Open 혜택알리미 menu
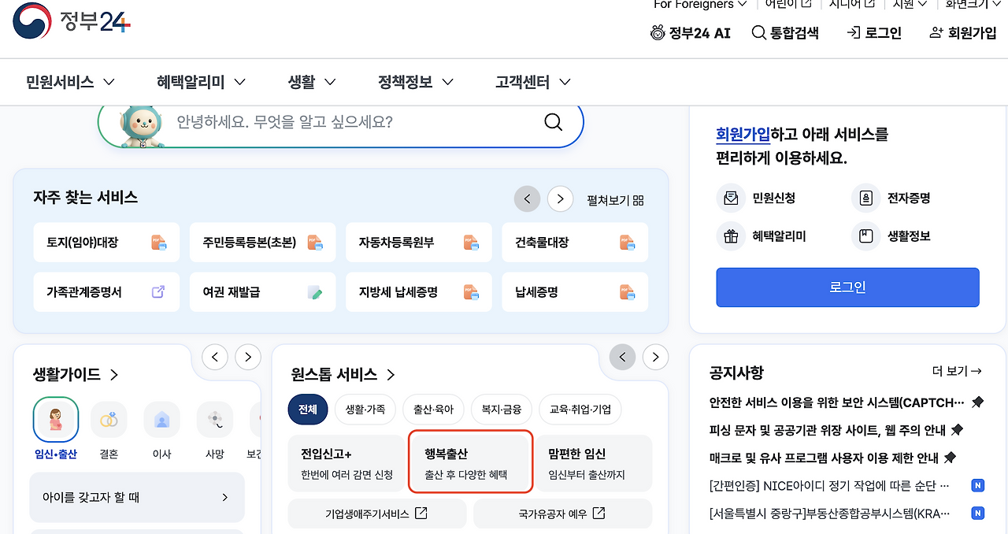 pos(201,82)
